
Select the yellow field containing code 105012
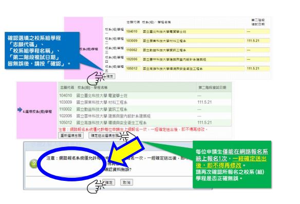[x=133, y=68]
